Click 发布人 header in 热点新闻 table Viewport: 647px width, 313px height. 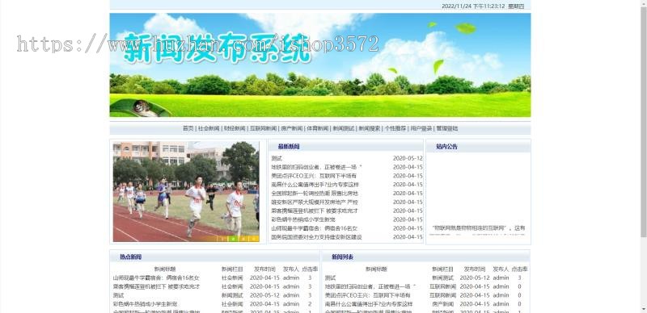tap(291, 269)
